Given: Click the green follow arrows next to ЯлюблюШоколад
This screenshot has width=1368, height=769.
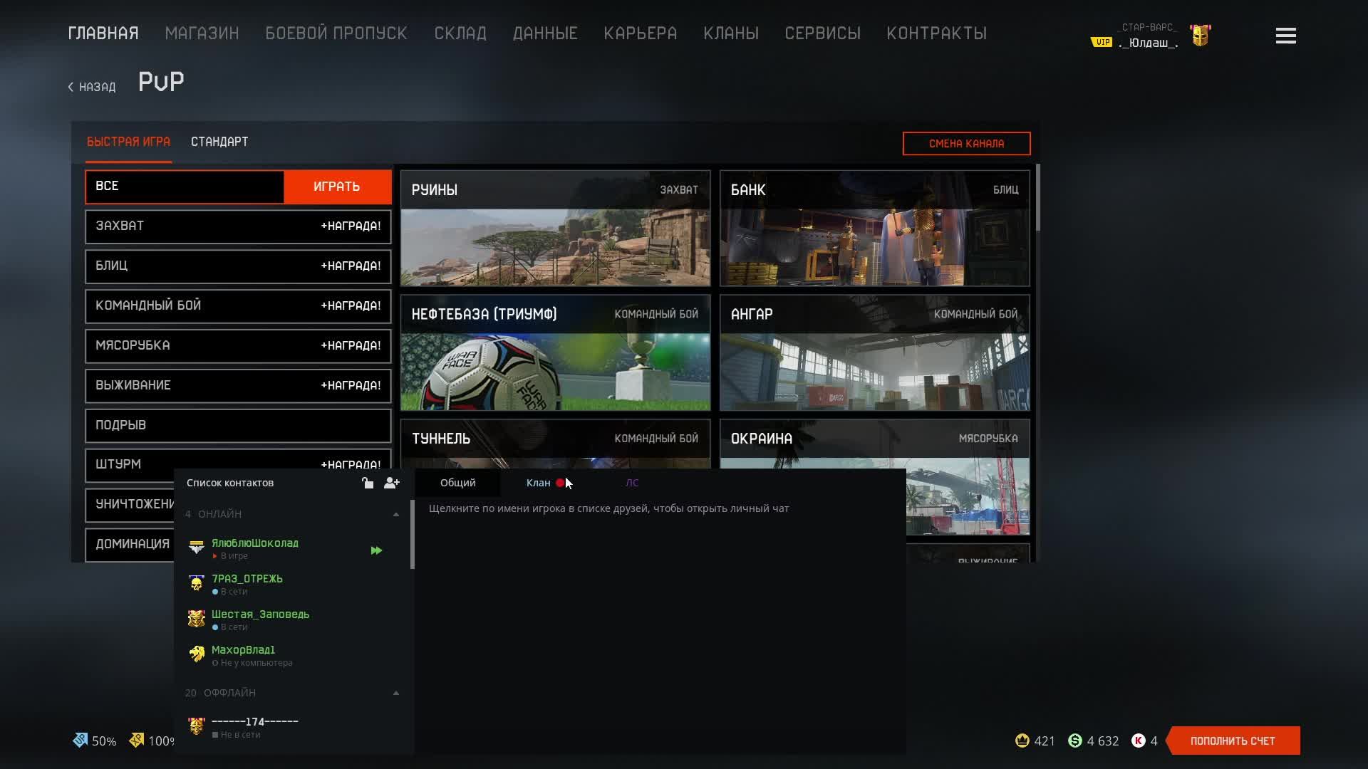Looking at the screenshot, I should (x=376, y=550).
